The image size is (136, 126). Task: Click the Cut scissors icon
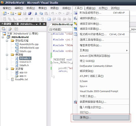click(36, 14)
